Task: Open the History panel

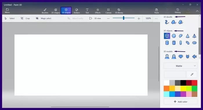Action: click(177, 11)
